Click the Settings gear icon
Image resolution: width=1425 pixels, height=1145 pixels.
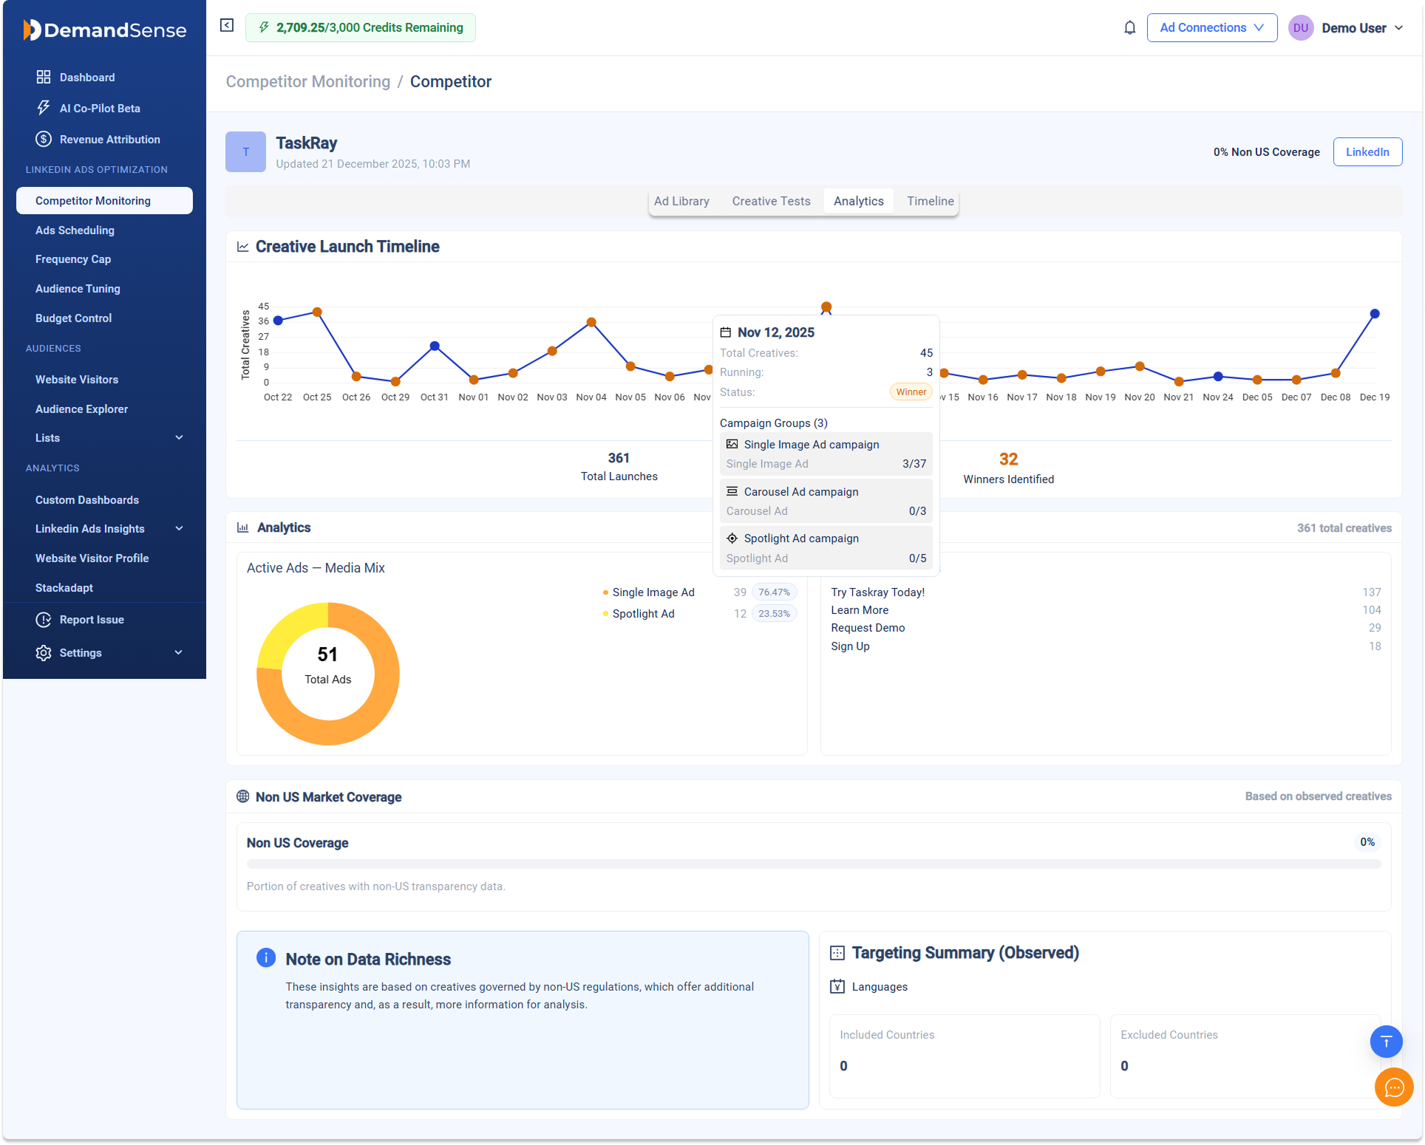point(44,653)
